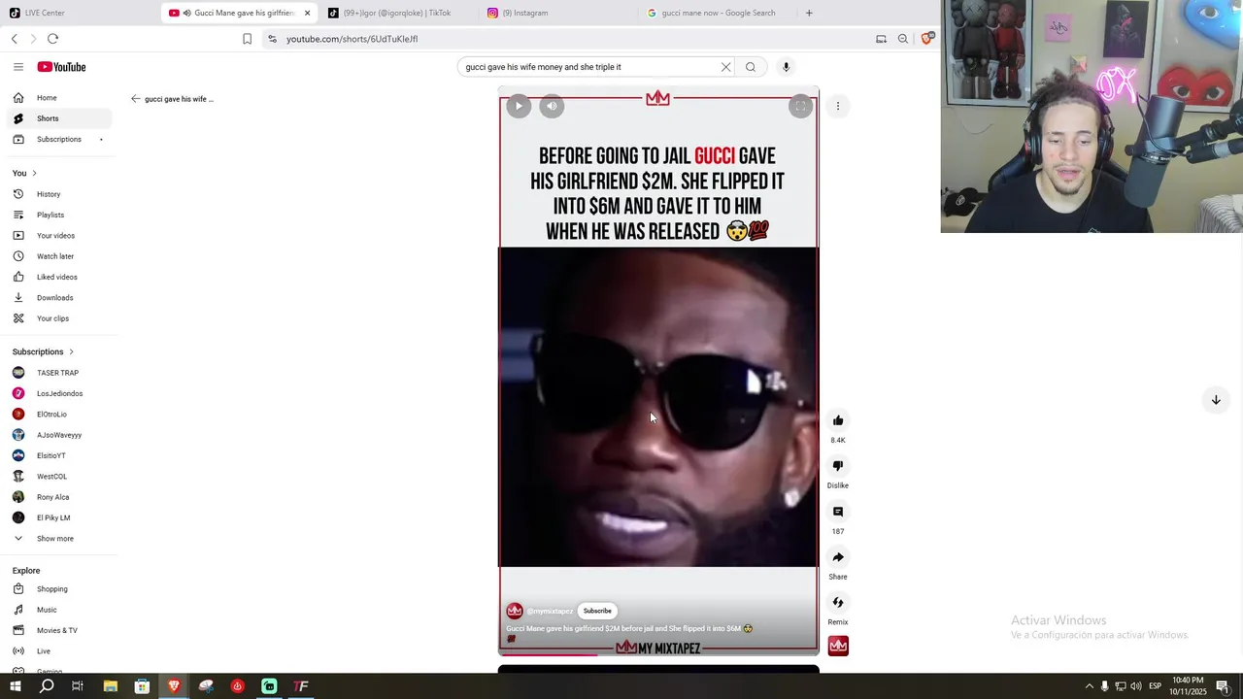
Task: Subscribe to @mymixtapez
Action: point(597,611)
